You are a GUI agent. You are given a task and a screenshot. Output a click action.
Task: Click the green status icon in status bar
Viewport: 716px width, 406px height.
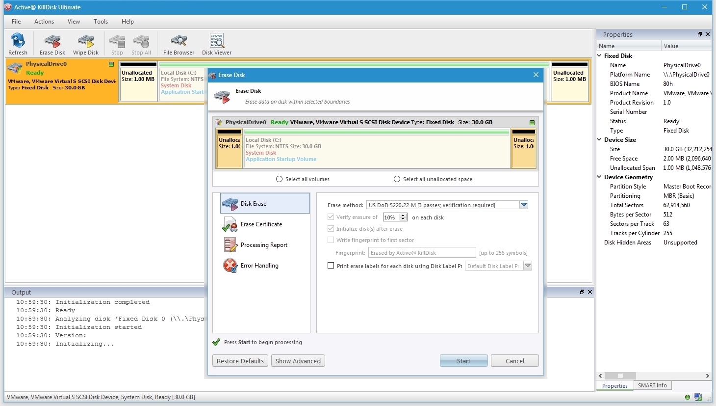coord(688,397)
